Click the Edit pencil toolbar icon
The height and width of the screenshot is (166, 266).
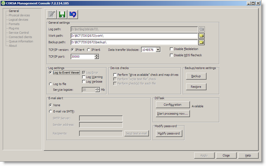(51, 14)
